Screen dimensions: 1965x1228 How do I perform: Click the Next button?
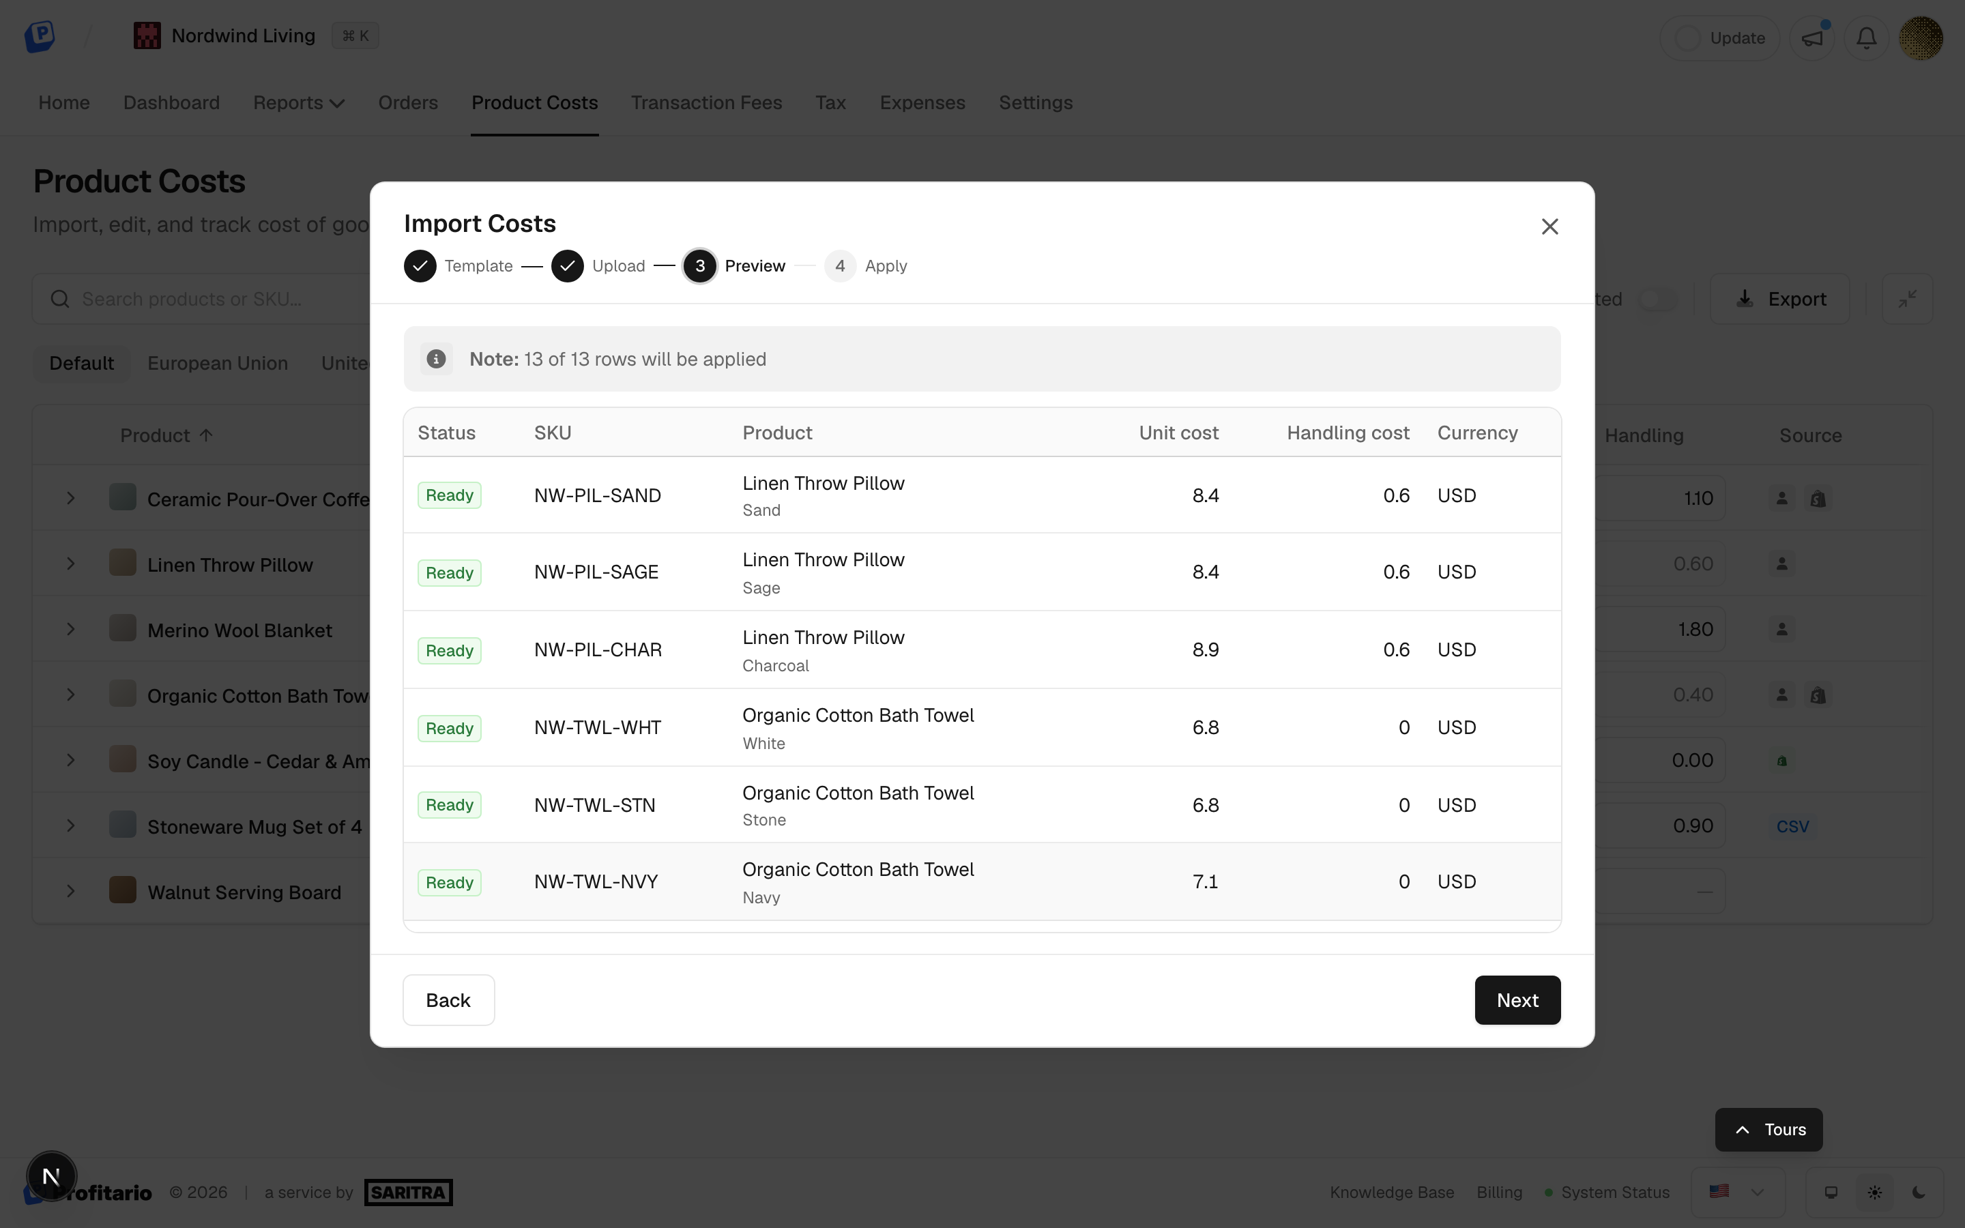[1517, 999]
